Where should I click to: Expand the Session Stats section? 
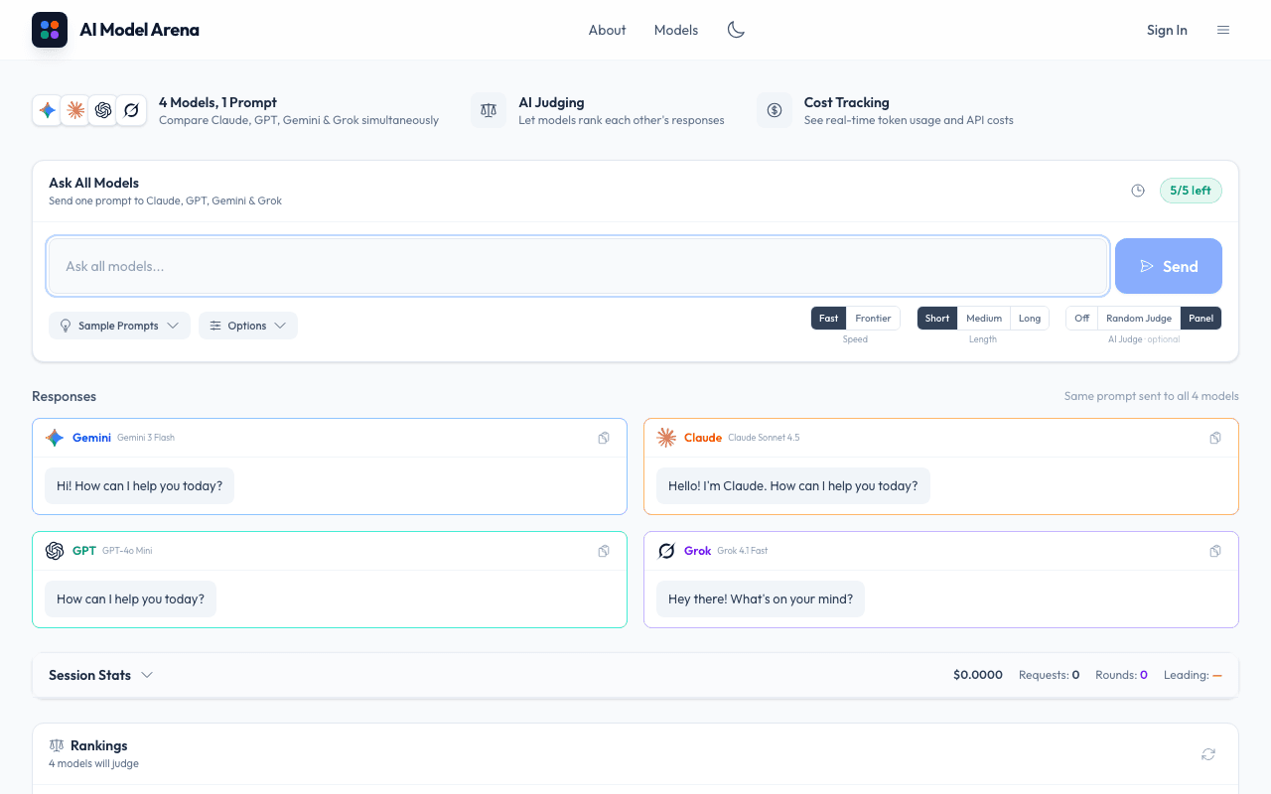click(x=100, y=675)
